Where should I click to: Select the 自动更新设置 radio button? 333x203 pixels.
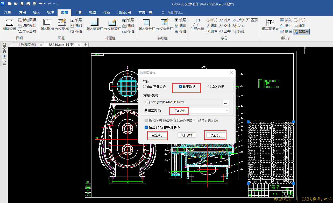145,87
